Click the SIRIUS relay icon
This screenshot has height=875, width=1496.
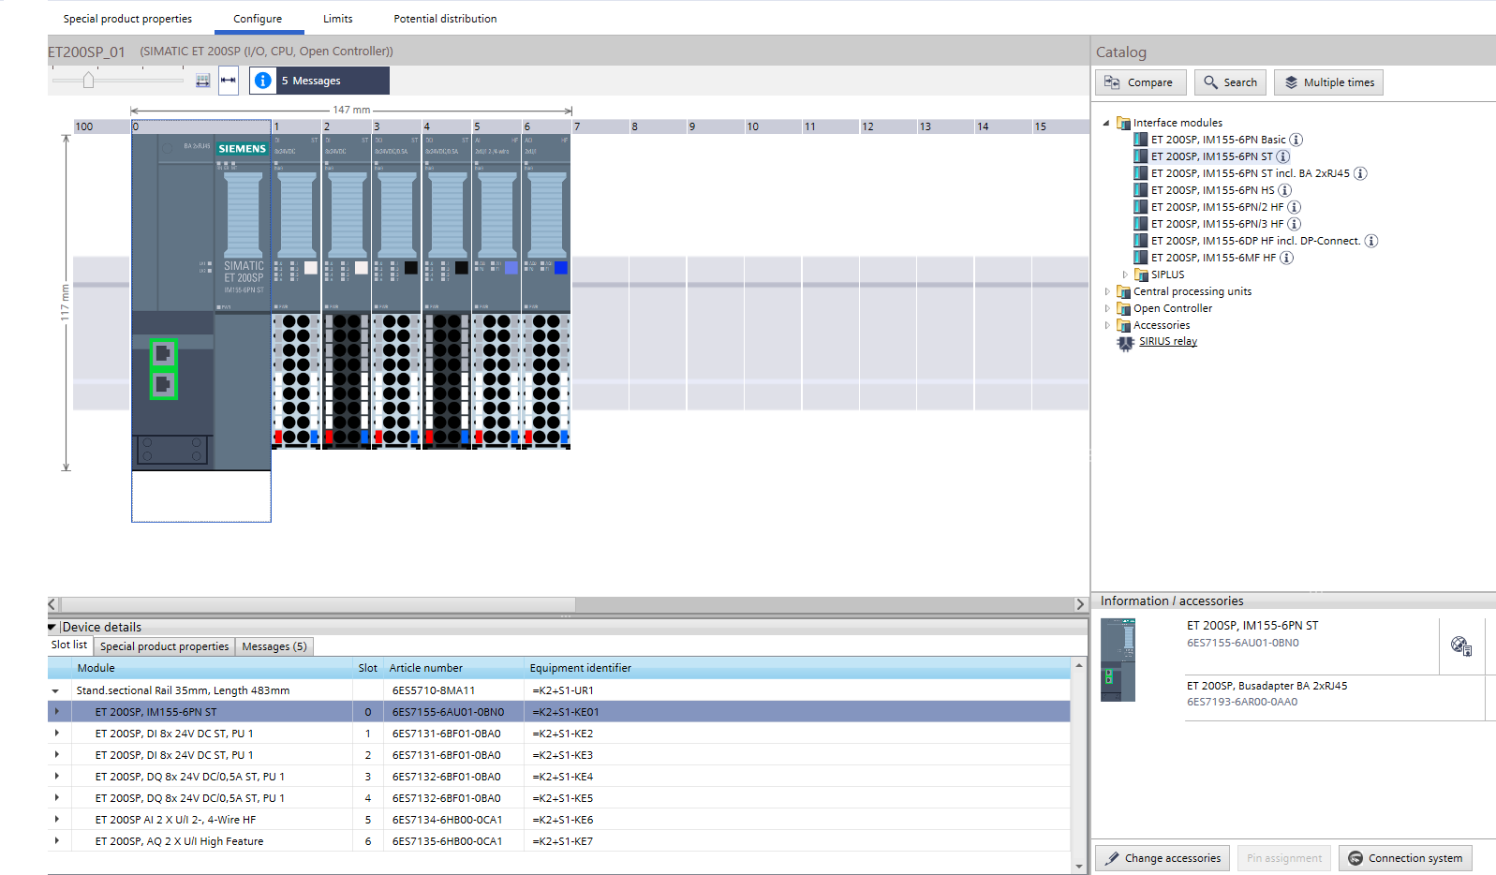(1125, 343)
